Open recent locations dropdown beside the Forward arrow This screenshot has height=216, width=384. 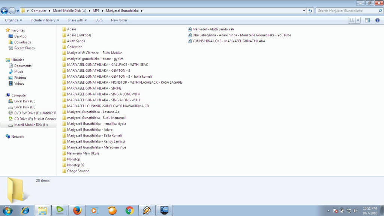click(x=18, y=11)
